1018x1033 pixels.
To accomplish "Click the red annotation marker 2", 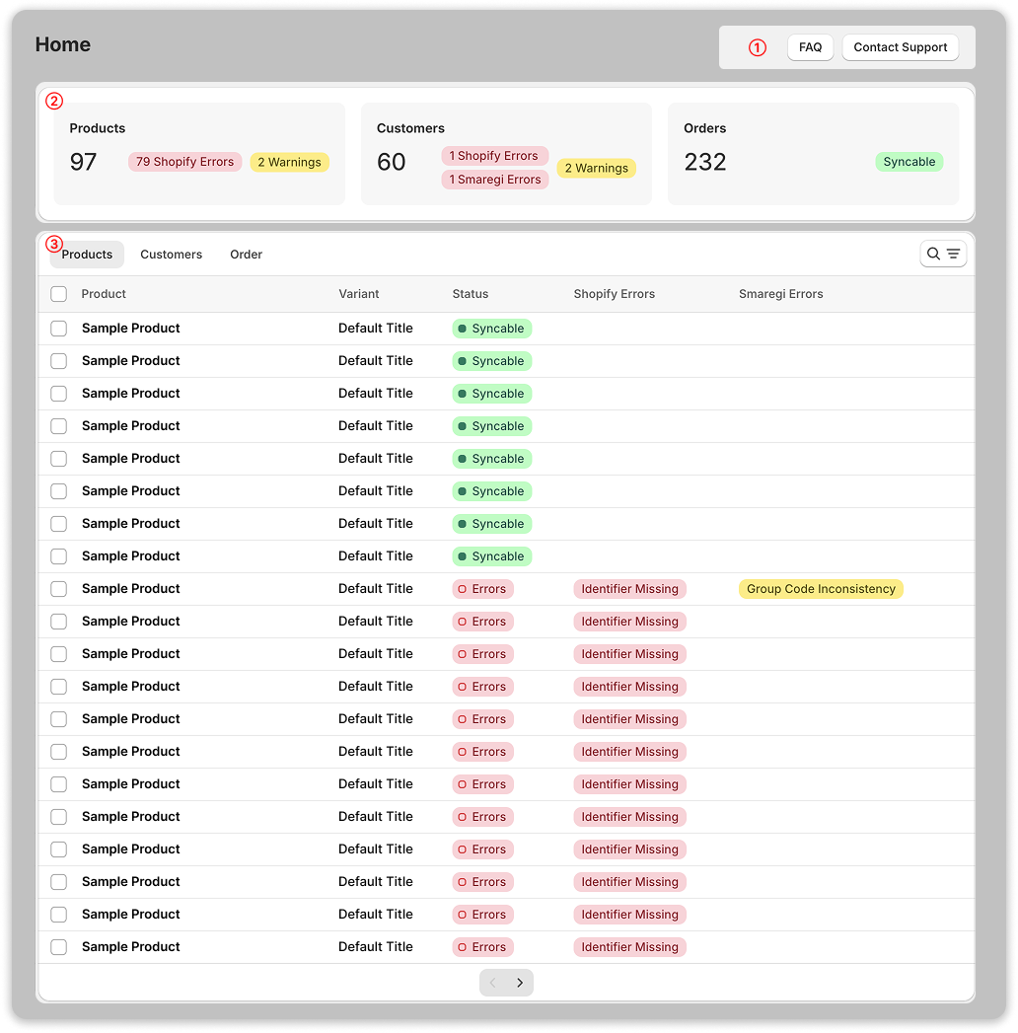I will (x=54, y=101).
